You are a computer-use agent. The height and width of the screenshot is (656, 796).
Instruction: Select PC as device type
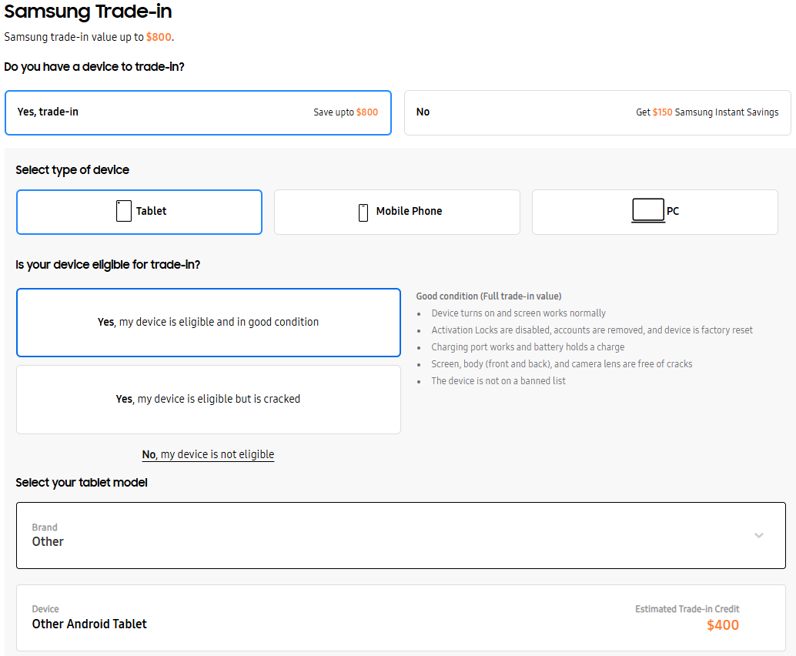(x=655, y=213)
